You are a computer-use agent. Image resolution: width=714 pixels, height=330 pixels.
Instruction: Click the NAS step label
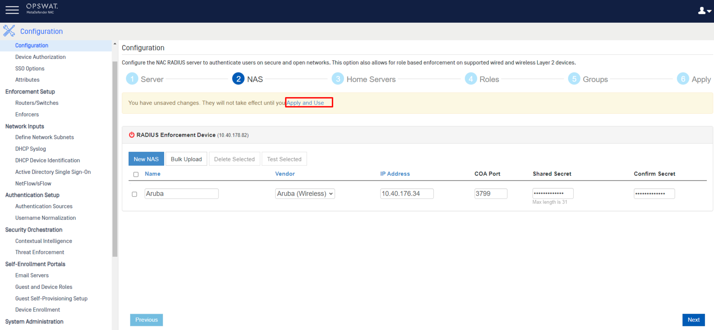pyautogui.click(x=255, y=79)
